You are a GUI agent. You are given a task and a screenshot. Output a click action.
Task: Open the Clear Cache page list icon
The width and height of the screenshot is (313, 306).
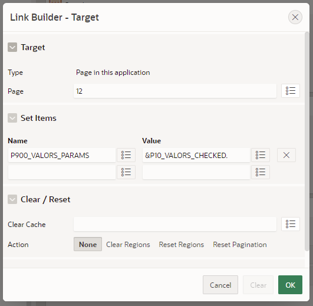[291, 224]
